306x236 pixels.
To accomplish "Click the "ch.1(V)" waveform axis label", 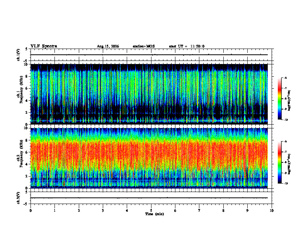I will pyautogui.click(x=19, y=55).
